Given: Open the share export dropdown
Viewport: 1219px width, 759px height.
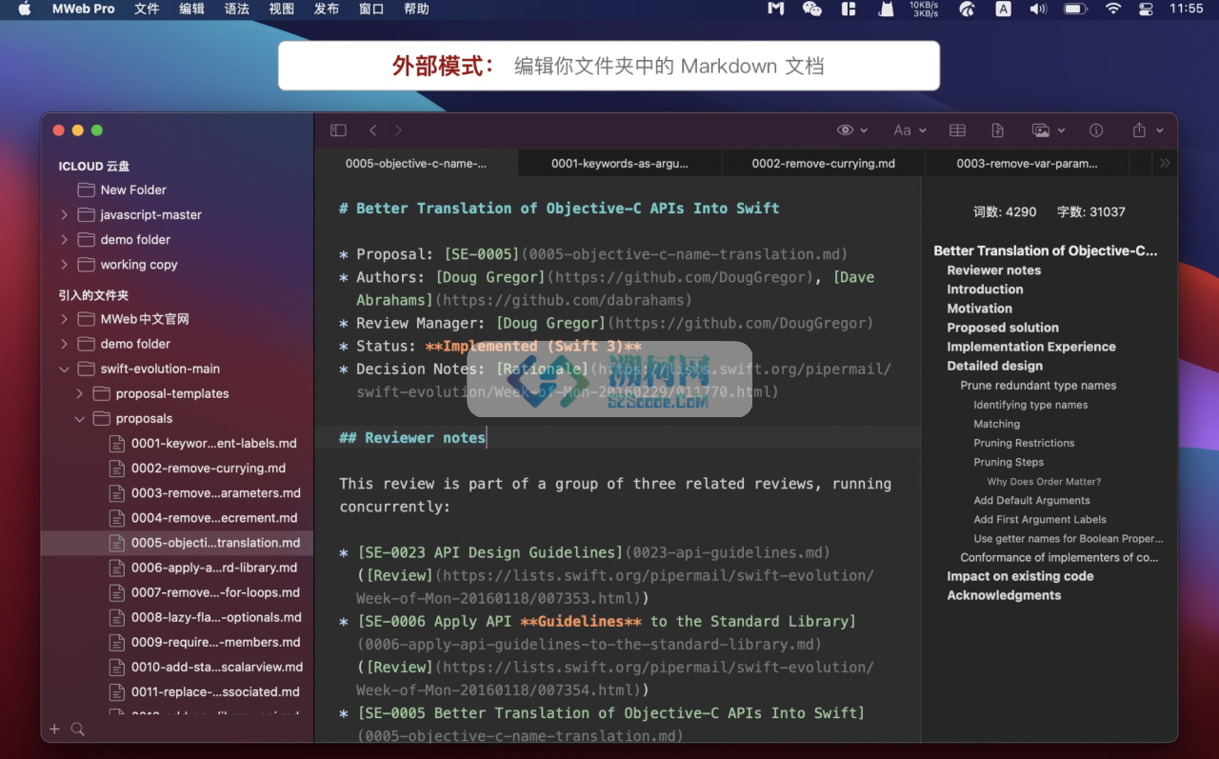Looking at the screenshot, I should click(x=1148, y=130).
